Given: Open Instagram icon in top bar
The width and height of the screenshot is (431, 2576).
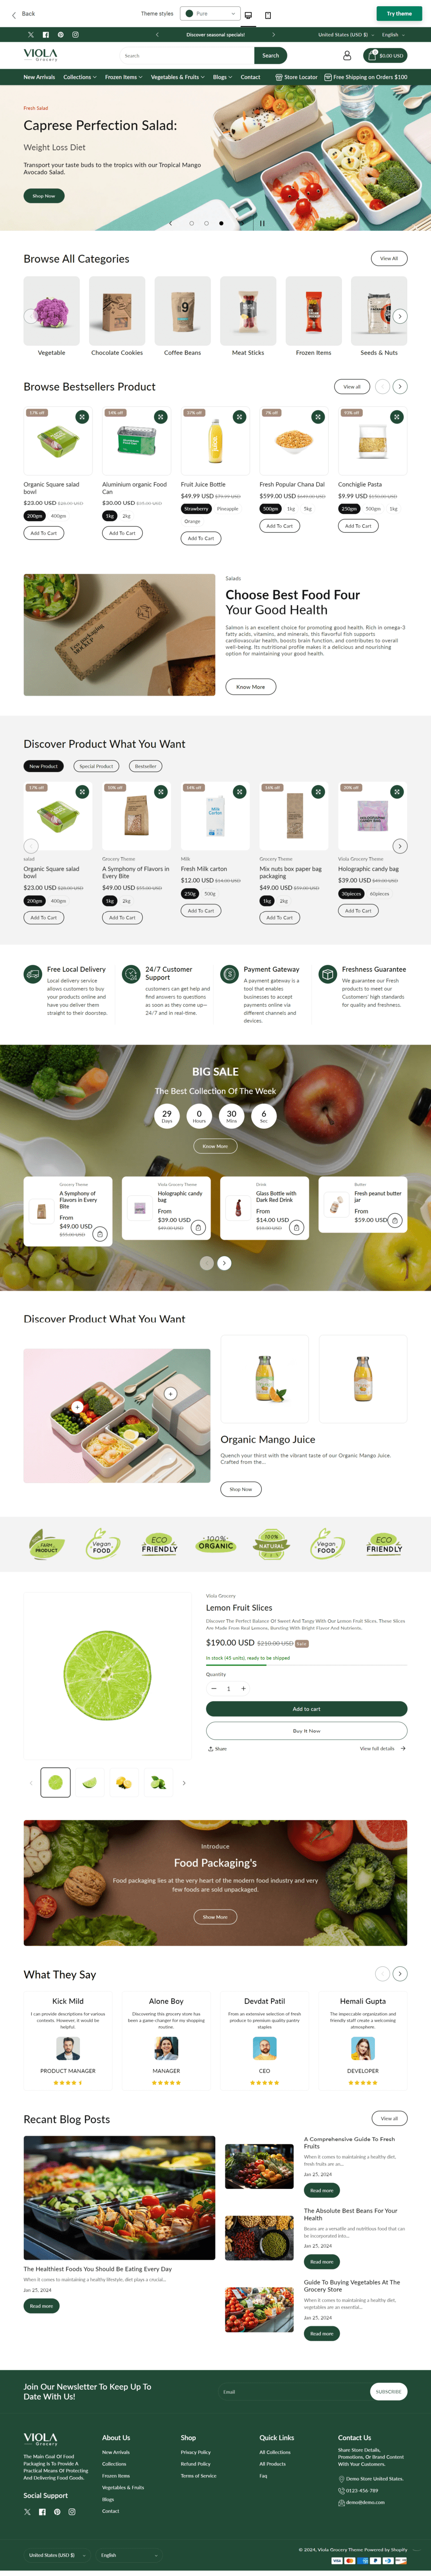Looking at the screenshot, I should click(x=75, y=35).
